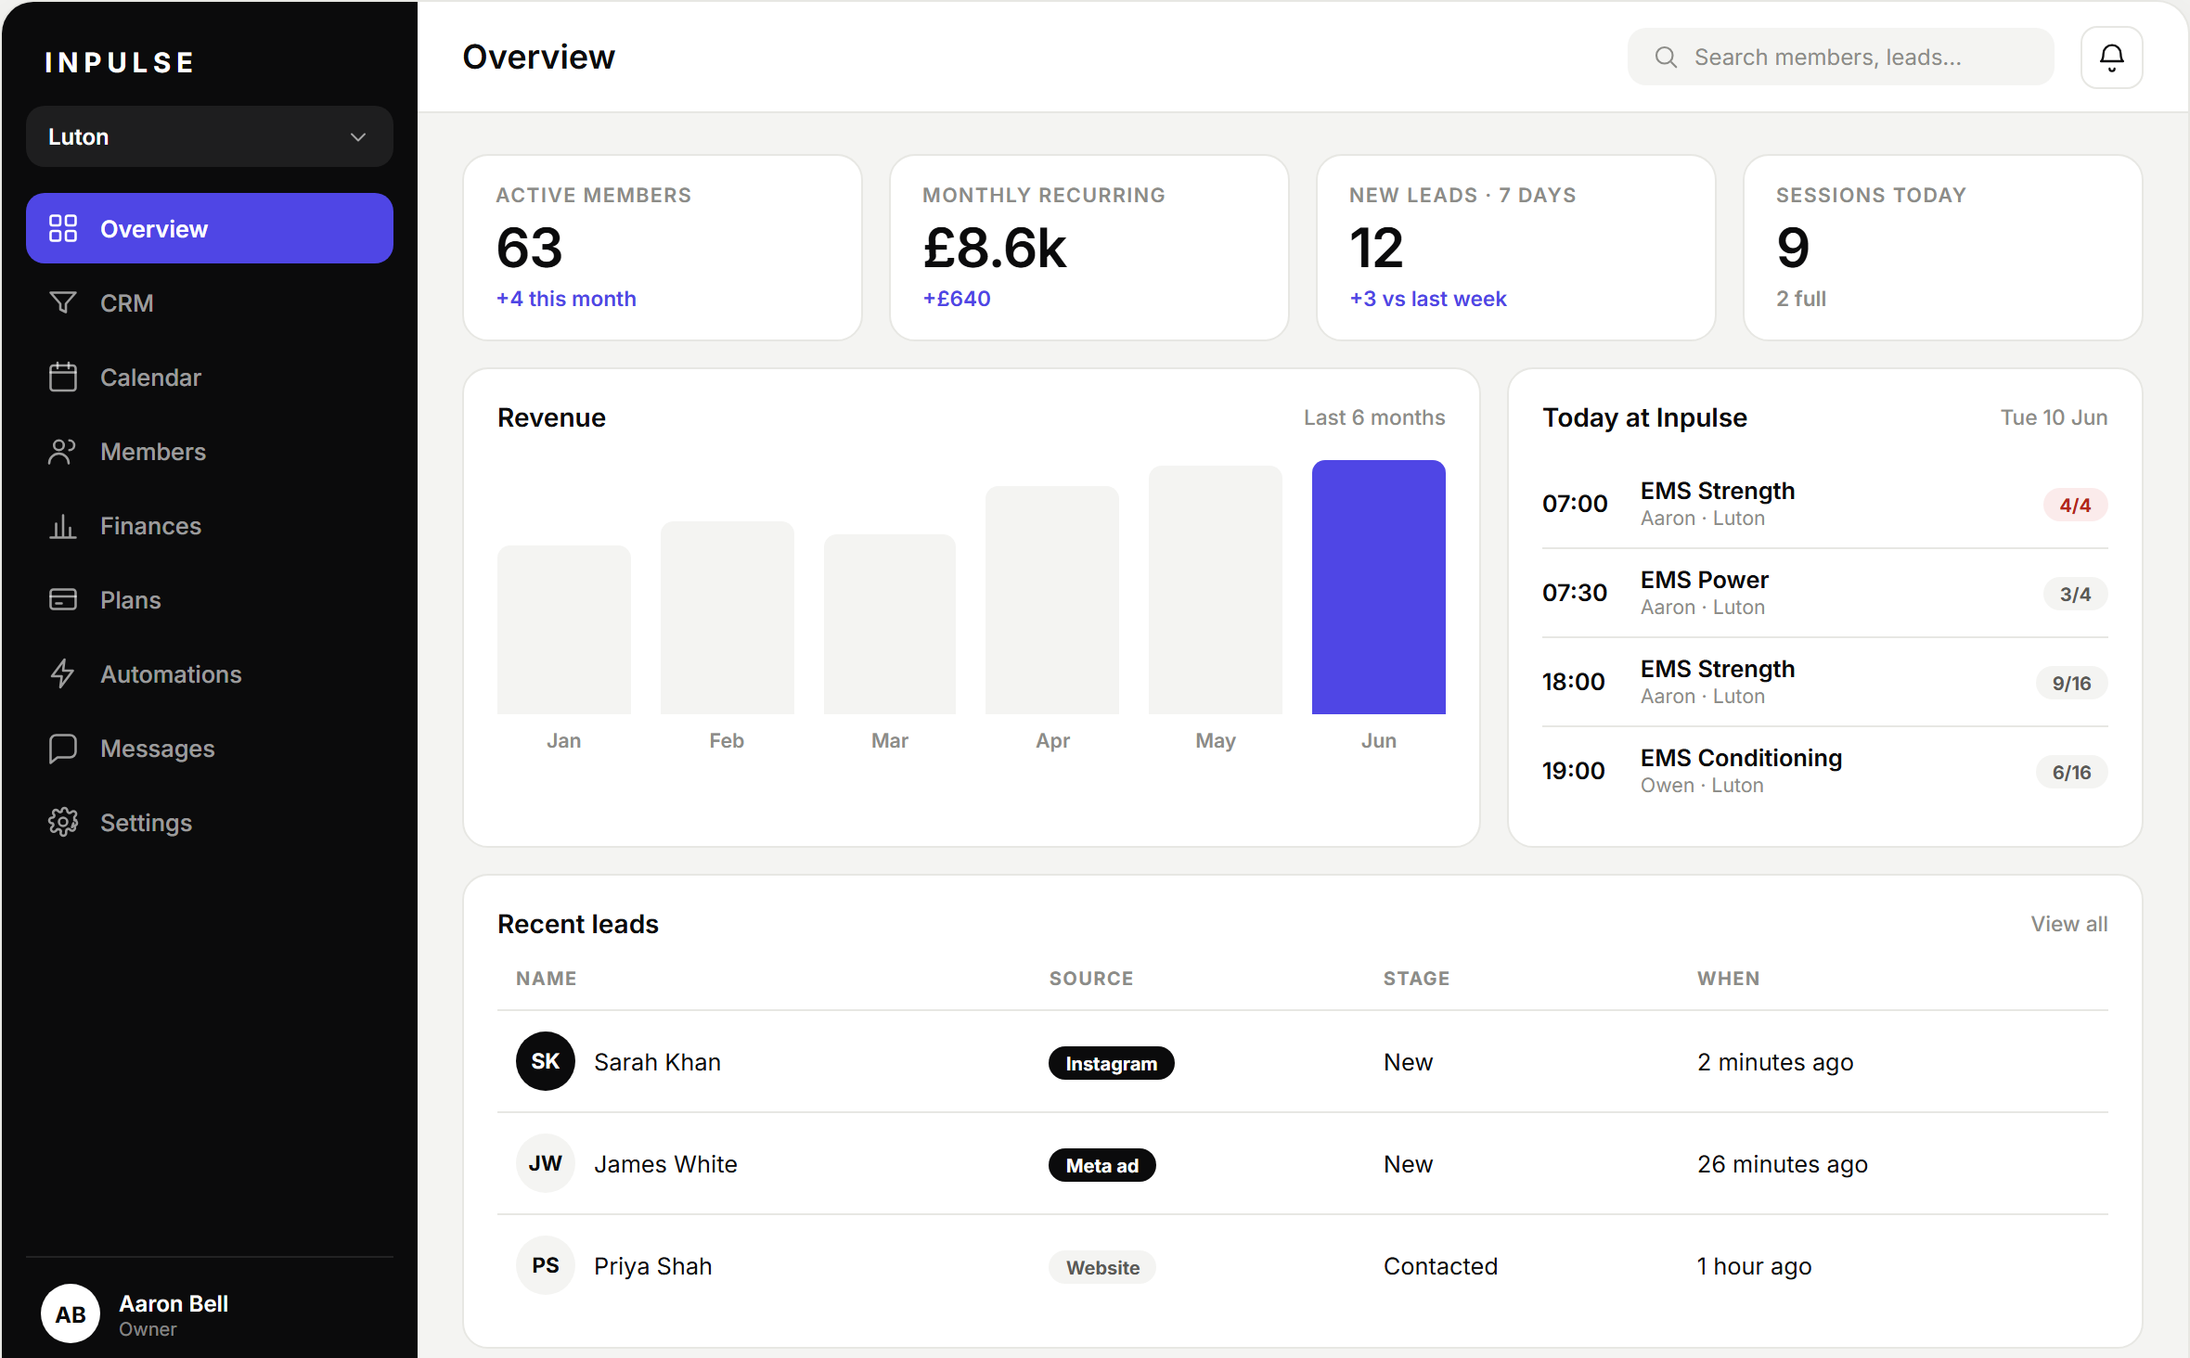The width and height of the screenshot is (2190, 1358).
Task: Click the Overview grid icon in sidebar
Action: click(63, 228)
